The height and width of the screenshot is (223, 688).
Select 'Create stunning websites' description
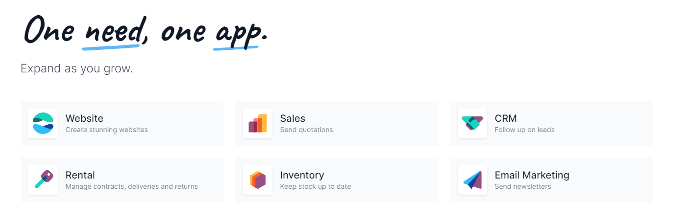tap(106, 130)
